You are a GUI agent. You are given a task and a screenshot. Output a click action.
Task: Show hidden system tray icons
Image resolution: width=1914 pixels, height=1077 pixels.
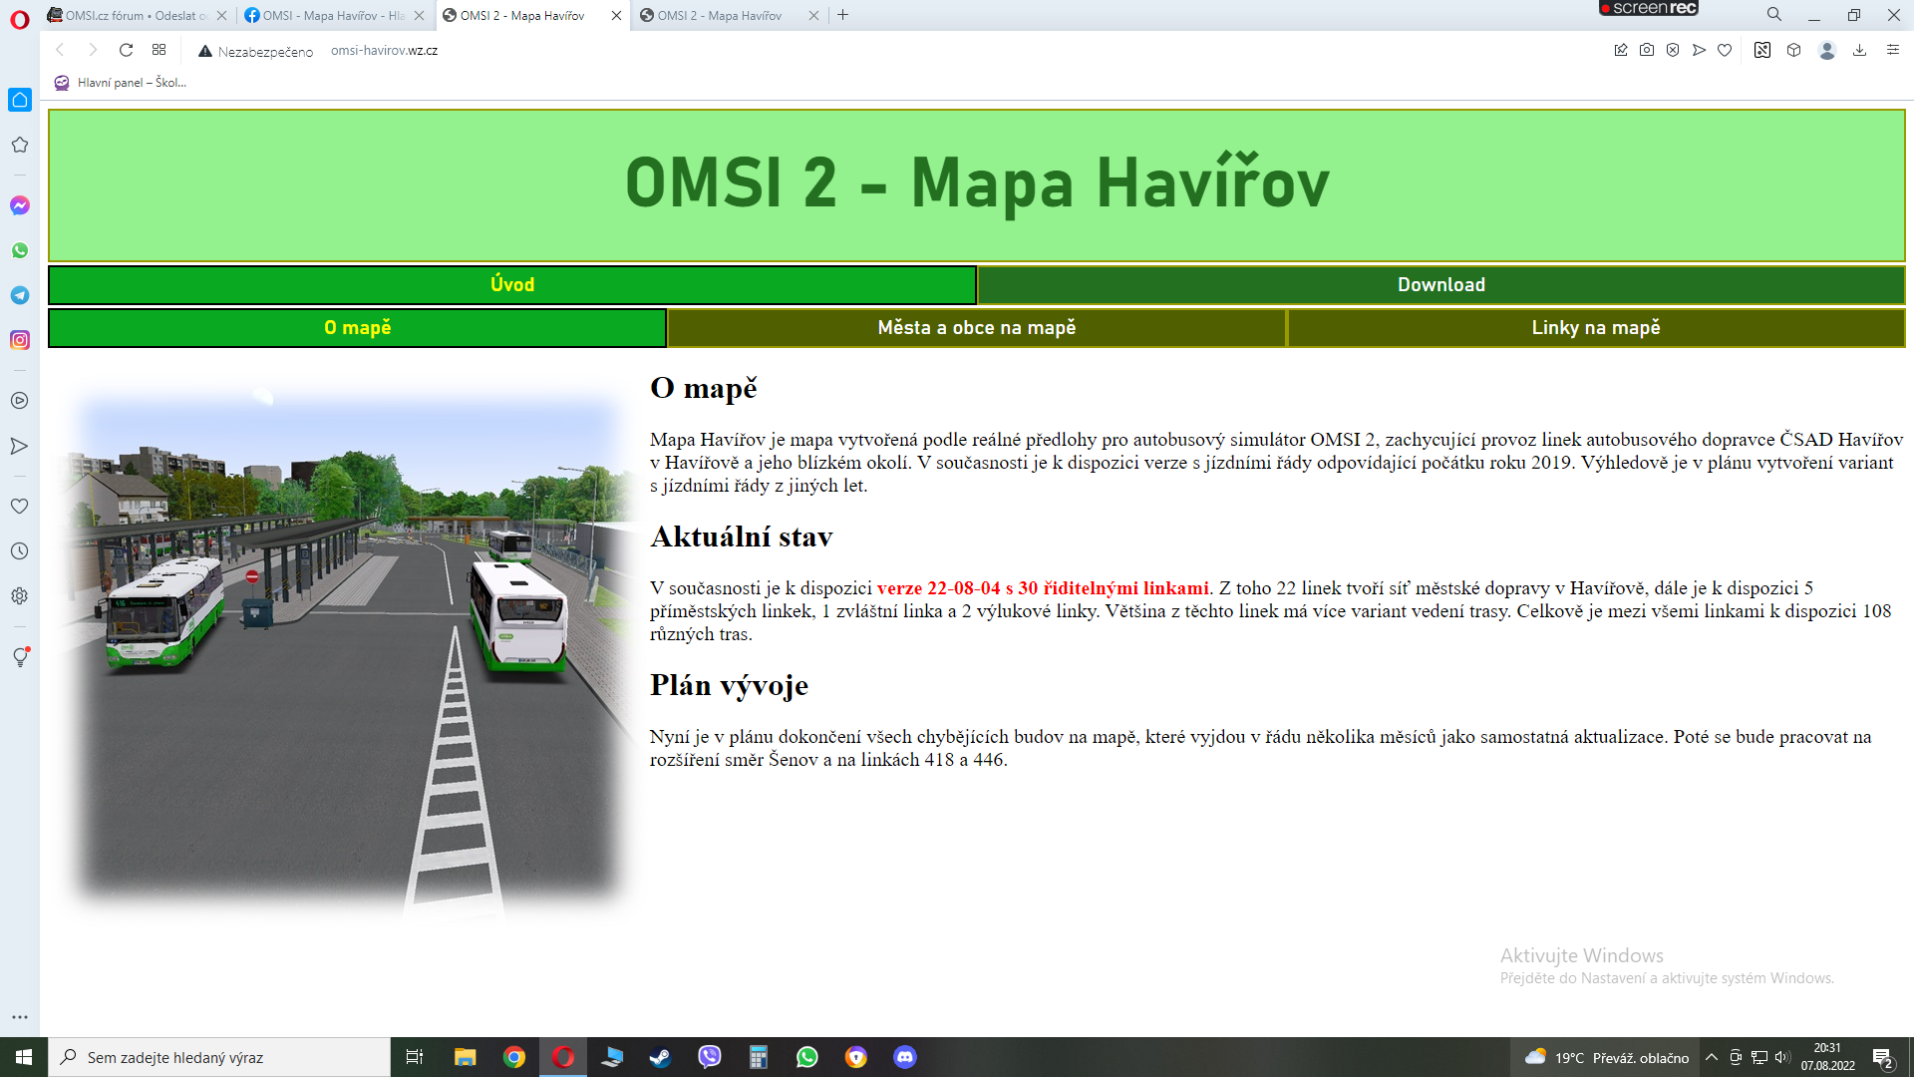[x=1712, y=1057]
